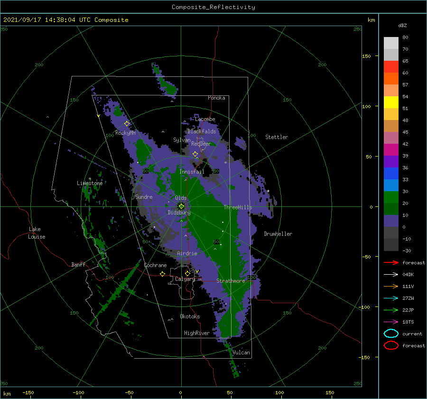427x399 pixels.
Task: Select the Strathmore label
Action: tap(231, 281)
